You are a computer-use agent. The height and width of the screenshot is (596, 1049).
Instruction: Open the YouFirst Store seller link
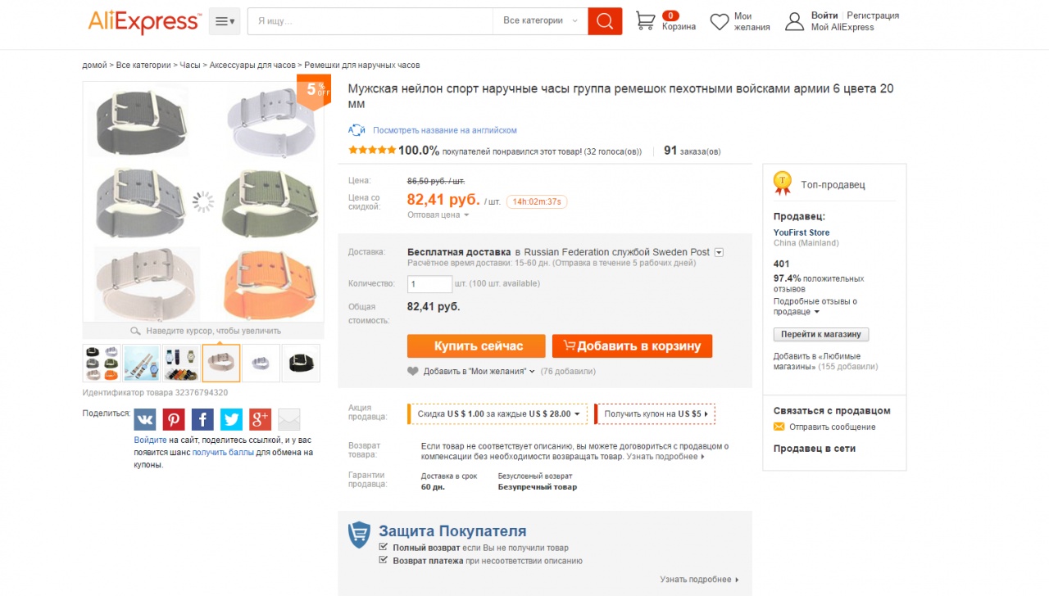pos(802,233)
